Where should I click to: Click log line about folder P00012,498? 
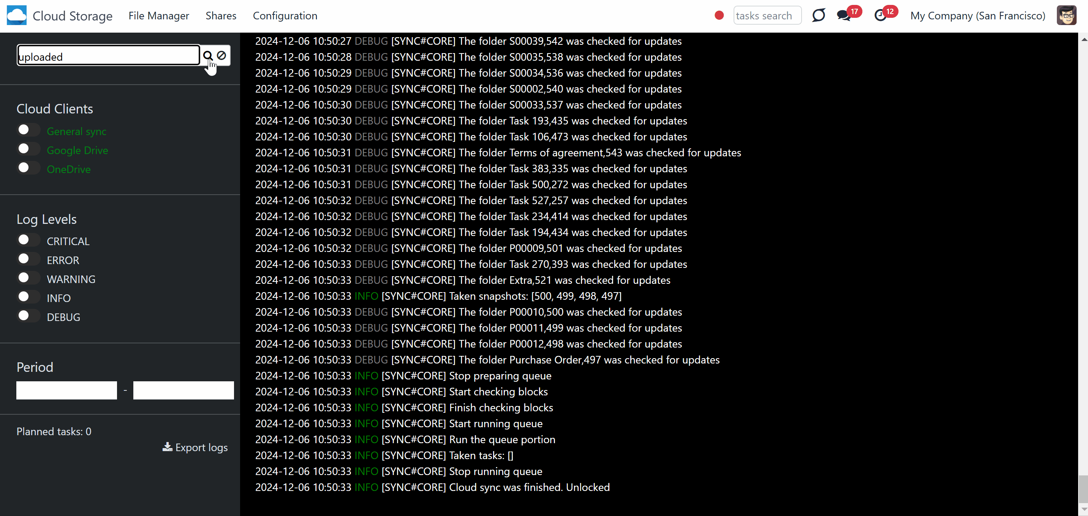(x=468, y=344)
